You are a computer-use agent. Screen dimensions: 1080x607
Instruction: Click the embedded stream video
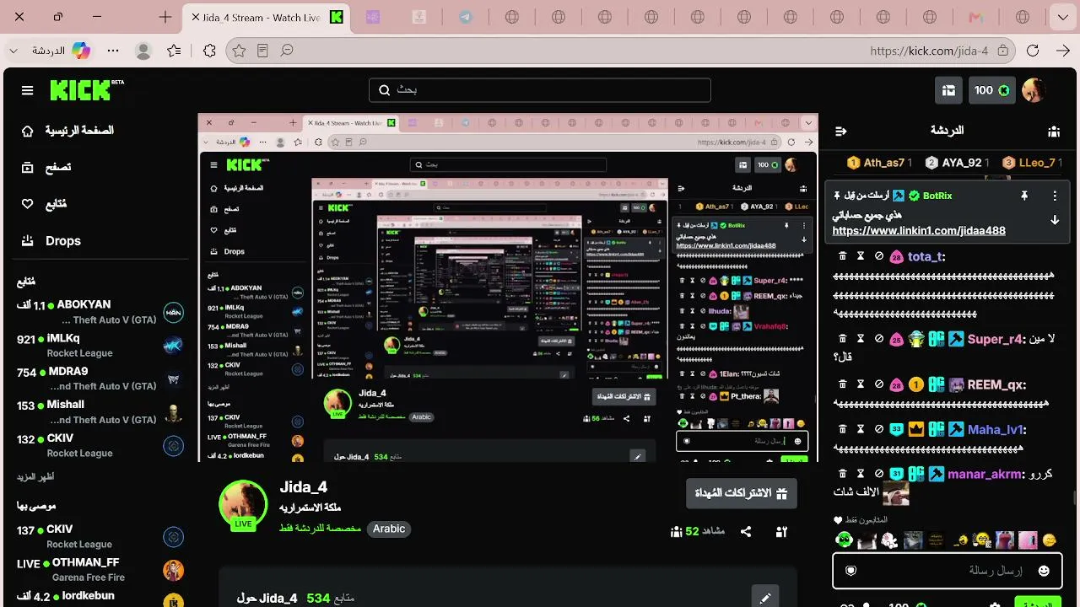(508, 287)
